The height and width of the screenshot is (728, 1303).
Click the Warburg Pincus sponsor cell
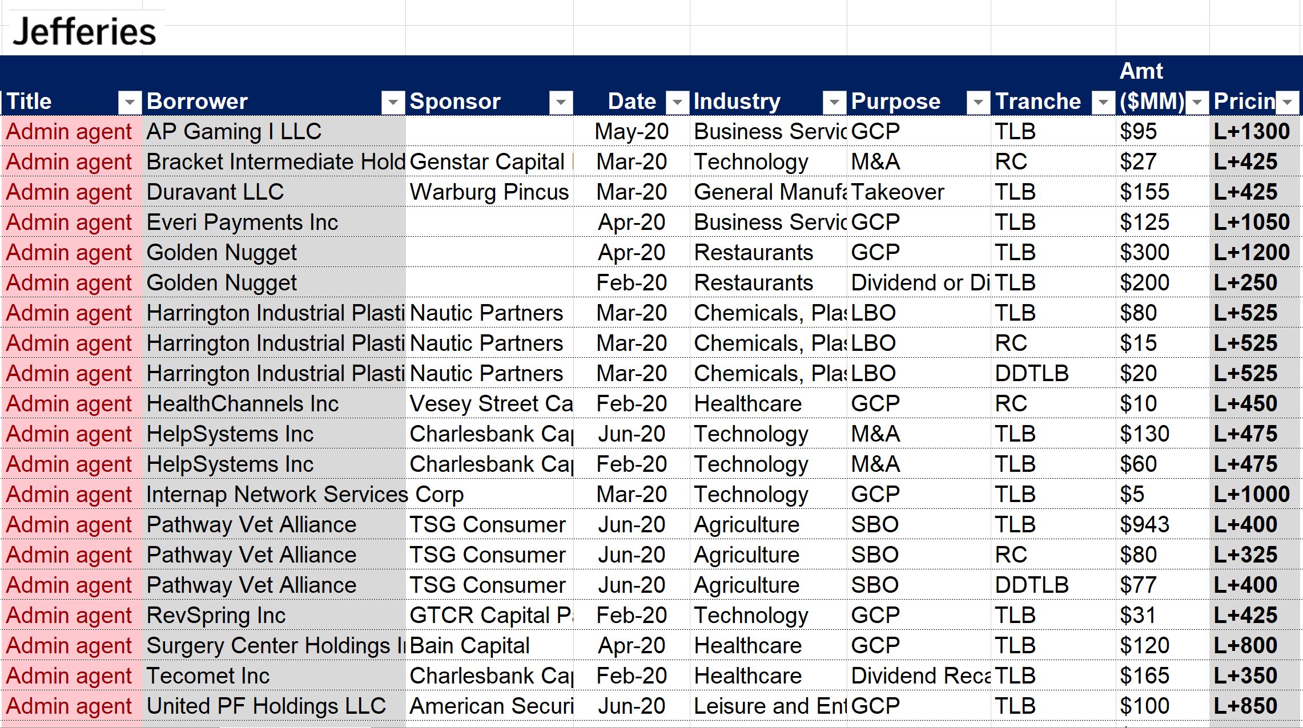click(x=489, y=192)
